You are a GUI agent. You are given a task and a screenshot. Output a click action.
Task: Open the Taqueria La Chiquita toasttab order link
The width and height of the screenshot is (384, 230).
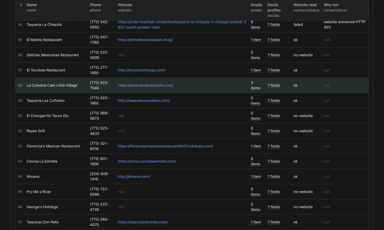182,25
